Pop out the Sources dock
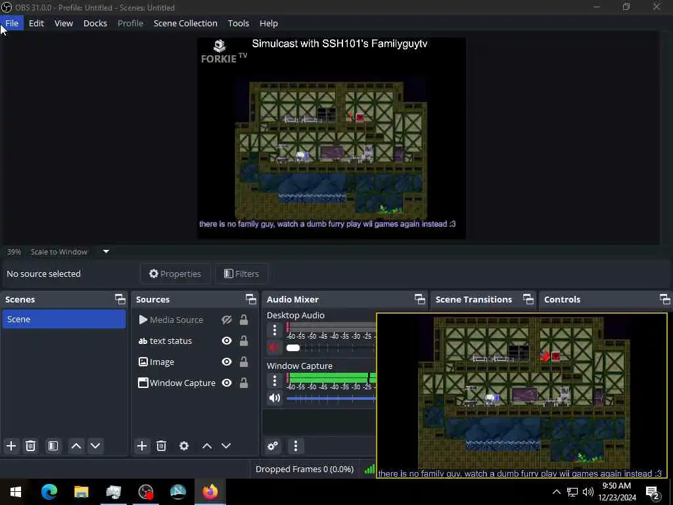Viewport: 673px width, 505px height. [x=251, y=299]
